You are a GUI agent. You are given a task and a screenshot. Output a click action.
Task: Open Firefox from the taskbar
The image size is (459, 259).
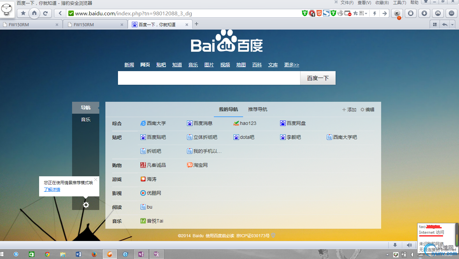tap(94, 254)
